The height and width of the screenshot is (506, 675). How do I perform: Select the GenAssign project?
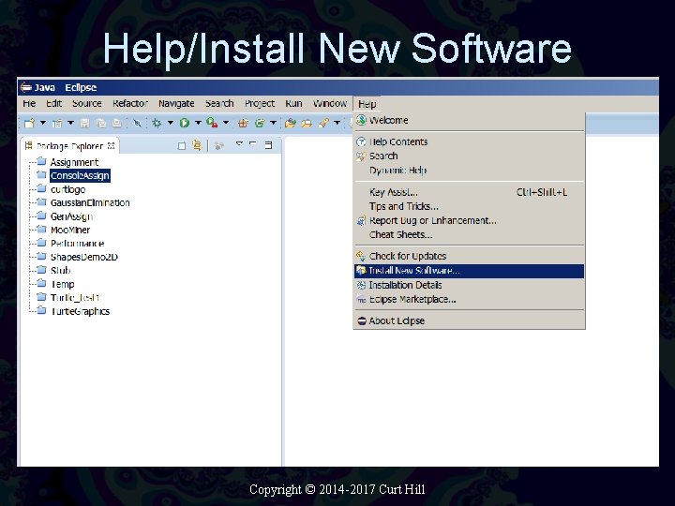coord(71,216)
